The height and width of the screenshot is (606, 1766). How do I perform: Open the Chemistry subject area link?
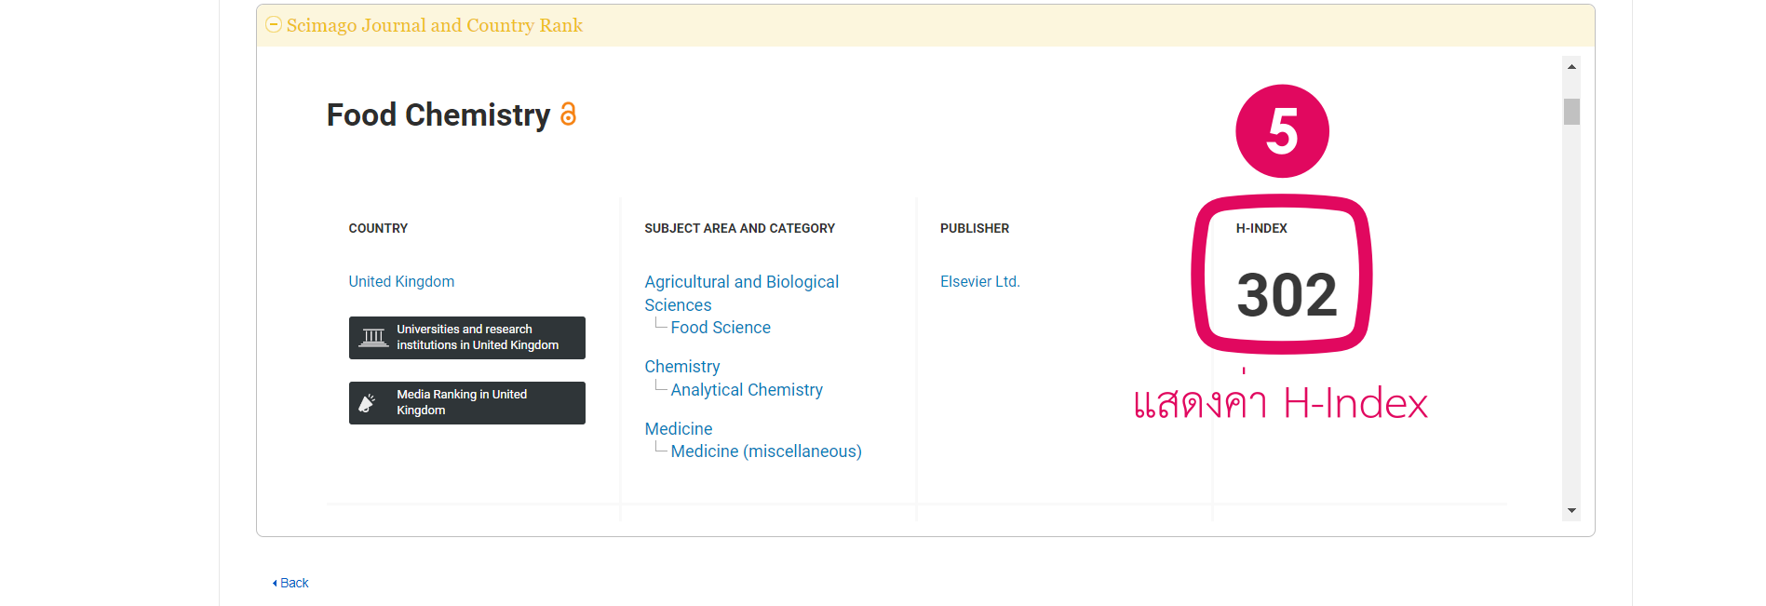click(682, 367)
